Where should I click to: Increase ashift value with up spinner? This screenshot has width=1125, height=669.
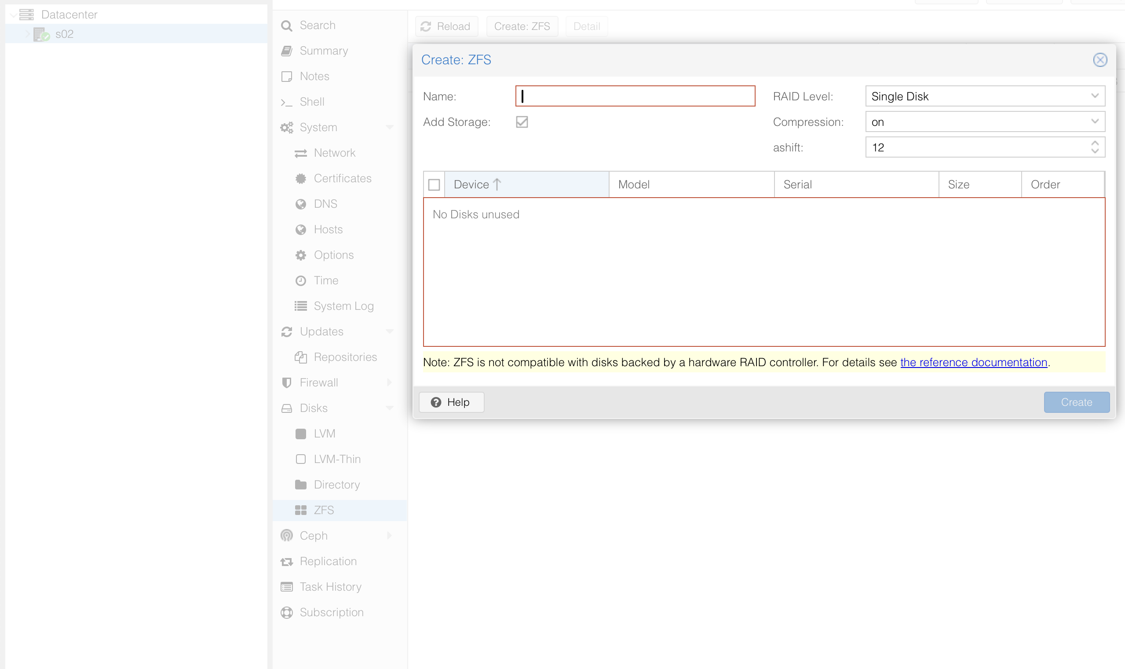[x=1094, y=143]
